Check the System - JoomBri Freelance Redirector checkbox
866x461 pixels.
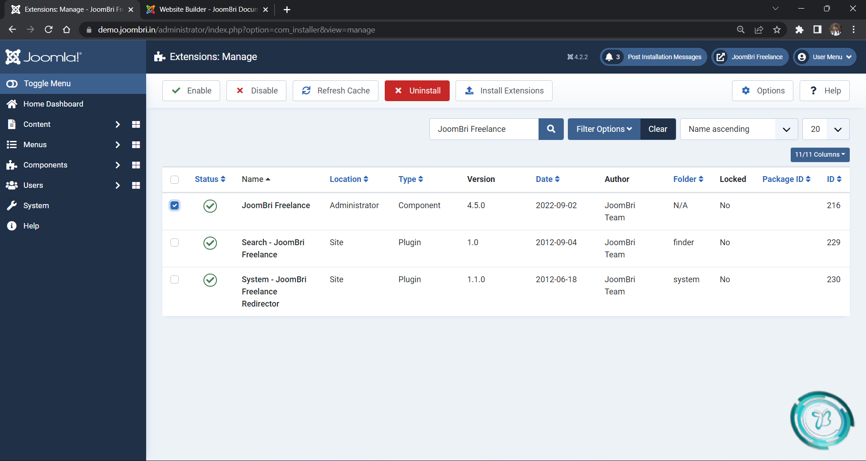coord(175,279)
